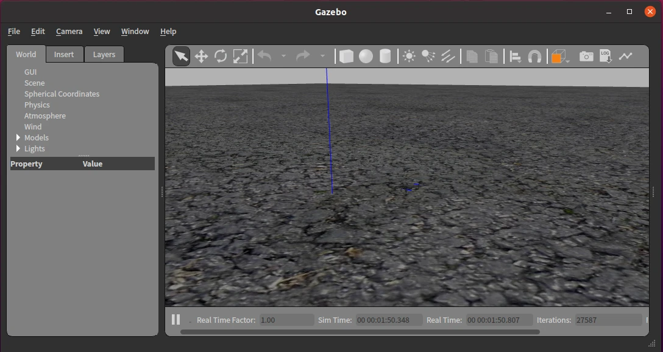Click the Iterations field
Screen dimensions: 663x352
pos(608,320)
